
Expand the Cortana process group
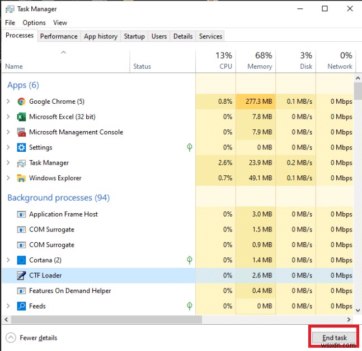[x=8, y=260]
